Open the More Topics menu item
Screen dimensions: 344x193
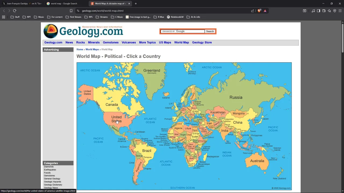point(147,42)
